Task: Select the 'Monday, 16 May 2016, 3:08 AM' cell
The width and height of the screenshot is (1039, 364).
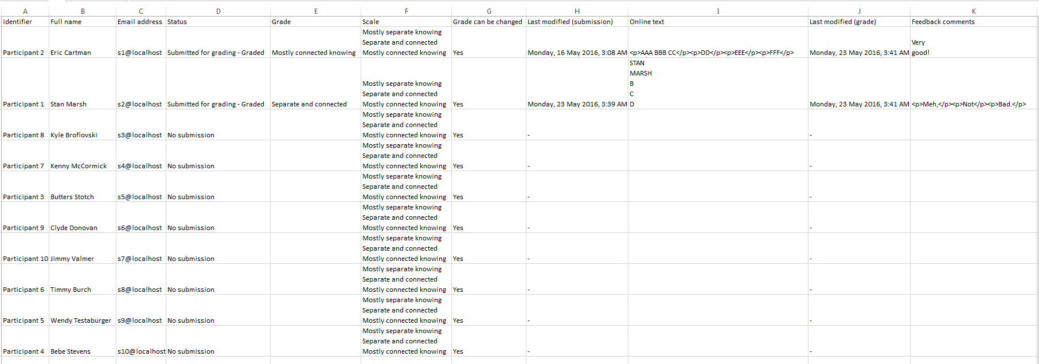Action: coord(577,42)
